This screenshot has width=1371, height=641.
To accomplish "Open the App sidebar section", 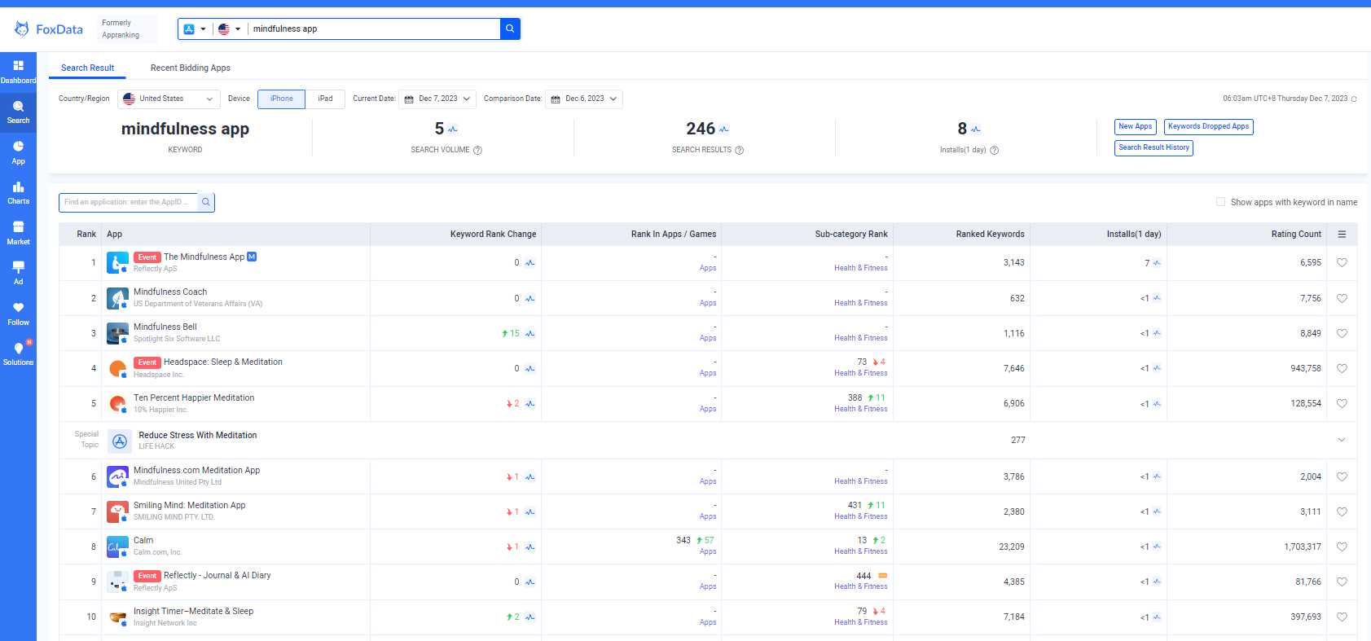I will click(x=18, y=152).
